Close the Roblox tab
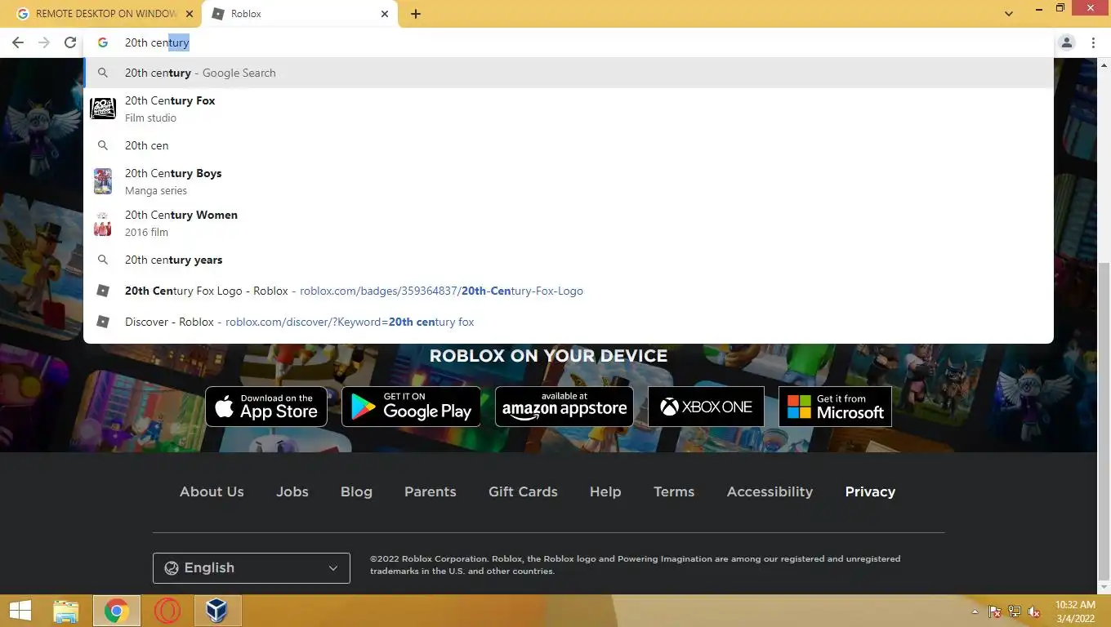1111x627 pixels. 385,14
